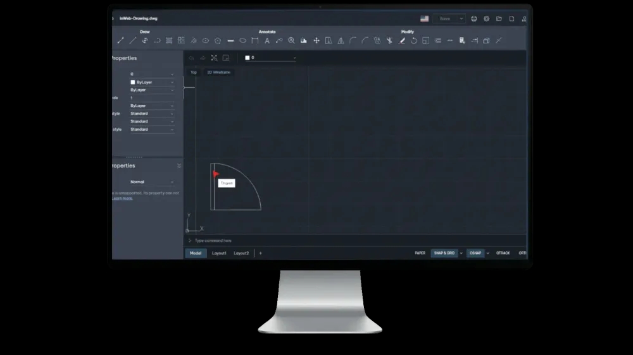633x355 pixels.
Task: Collapse the lower properties panel chevron
Action: point(179,165)
